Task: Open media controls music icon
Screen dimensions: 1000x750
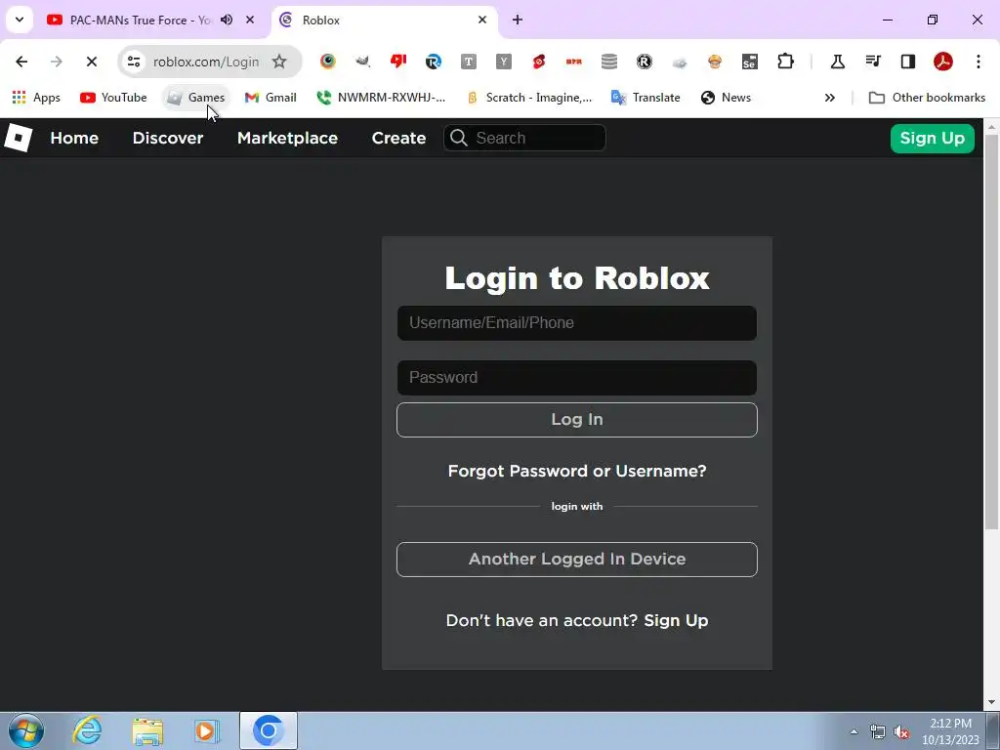Action: point(873,62)
